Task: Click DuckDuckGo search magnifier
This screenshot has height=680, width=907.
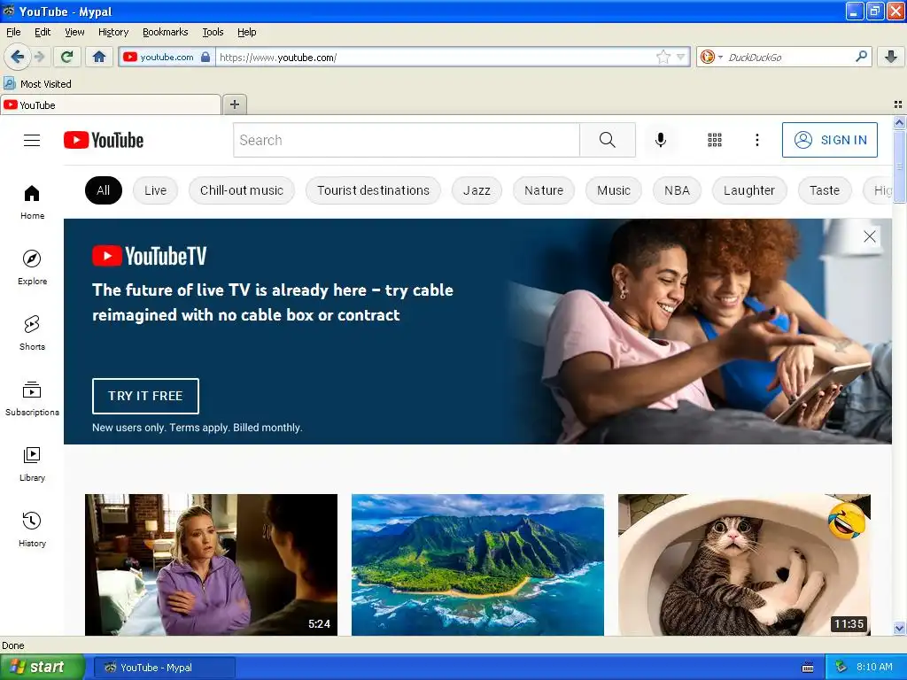Action: [861, 57]
